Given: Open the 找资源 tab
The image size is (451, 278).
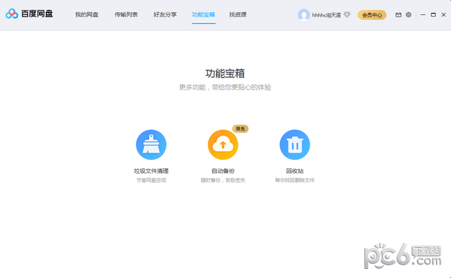Looking at the screenshot, I should tap(238, 14).
